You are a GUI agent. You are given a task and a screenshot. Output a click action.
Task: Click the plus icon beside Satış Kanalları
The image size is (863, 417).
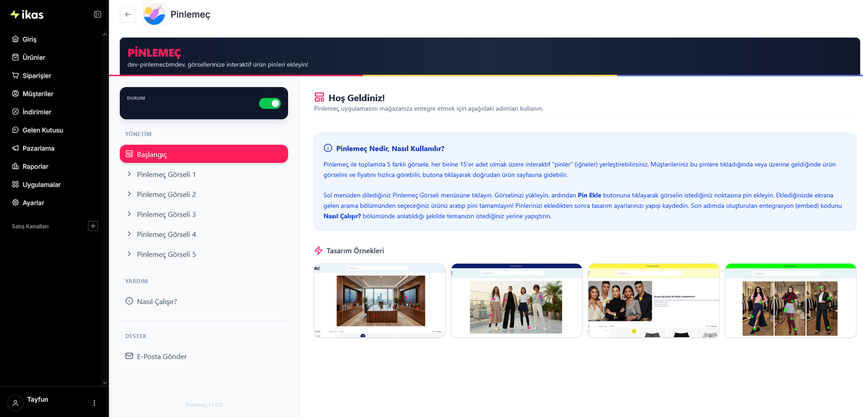click(x=93, y=226)
